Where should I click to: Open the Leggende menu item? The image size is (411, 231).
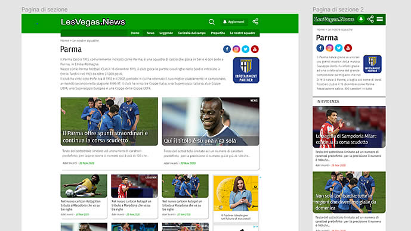[166, 33]
